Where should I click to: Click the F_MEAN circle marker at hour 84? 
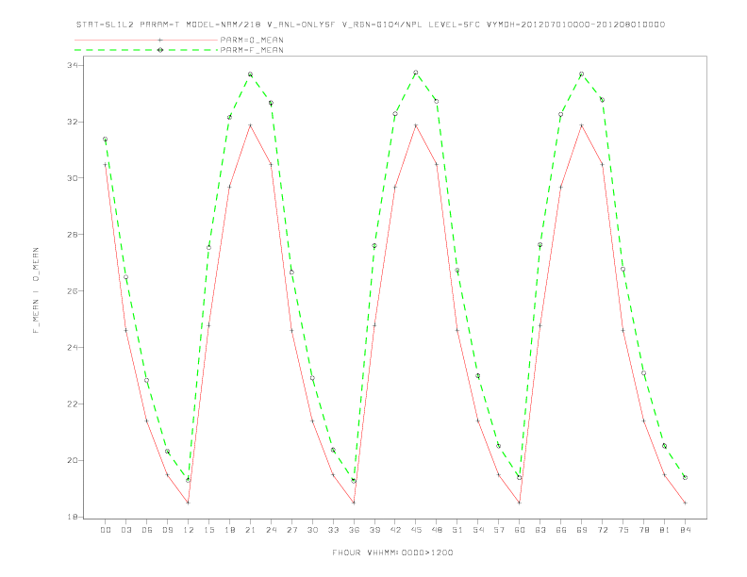click(685, 477)
